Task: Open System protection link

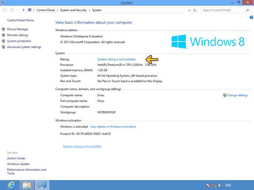Action: tap(19, 41)
